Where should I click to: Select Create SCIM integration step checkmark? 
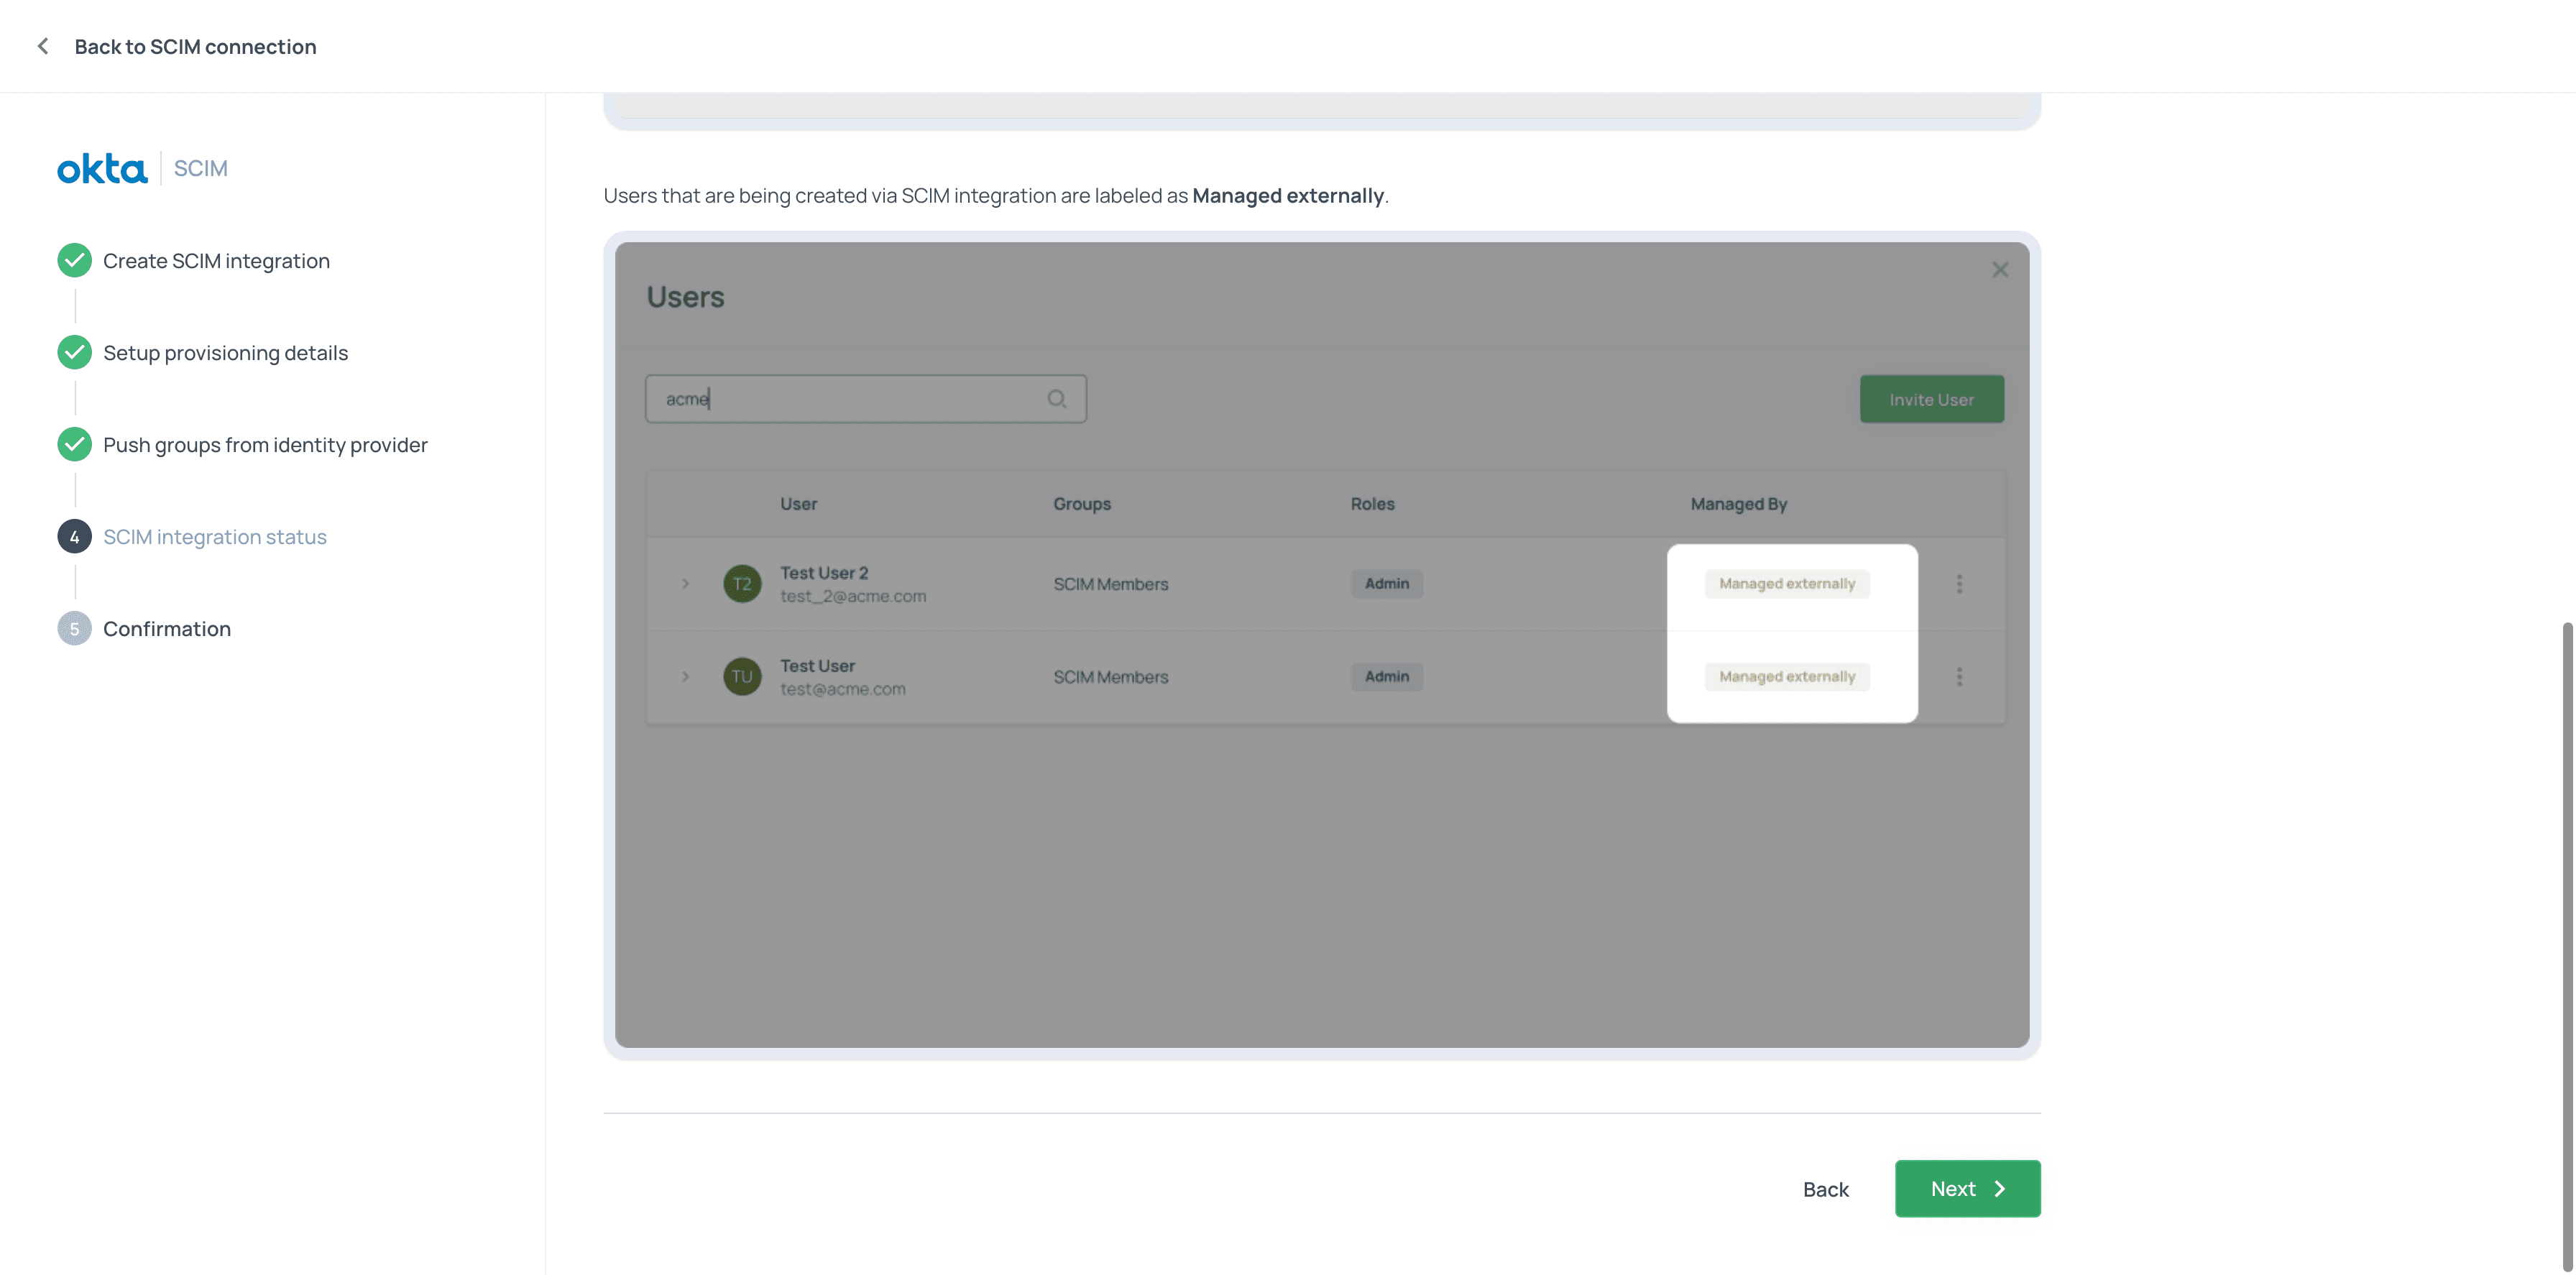(74, 260)
